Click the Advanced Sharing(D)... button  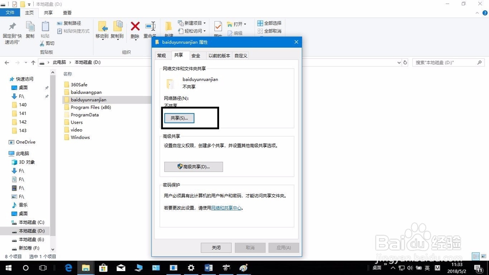tap(193, 167)
